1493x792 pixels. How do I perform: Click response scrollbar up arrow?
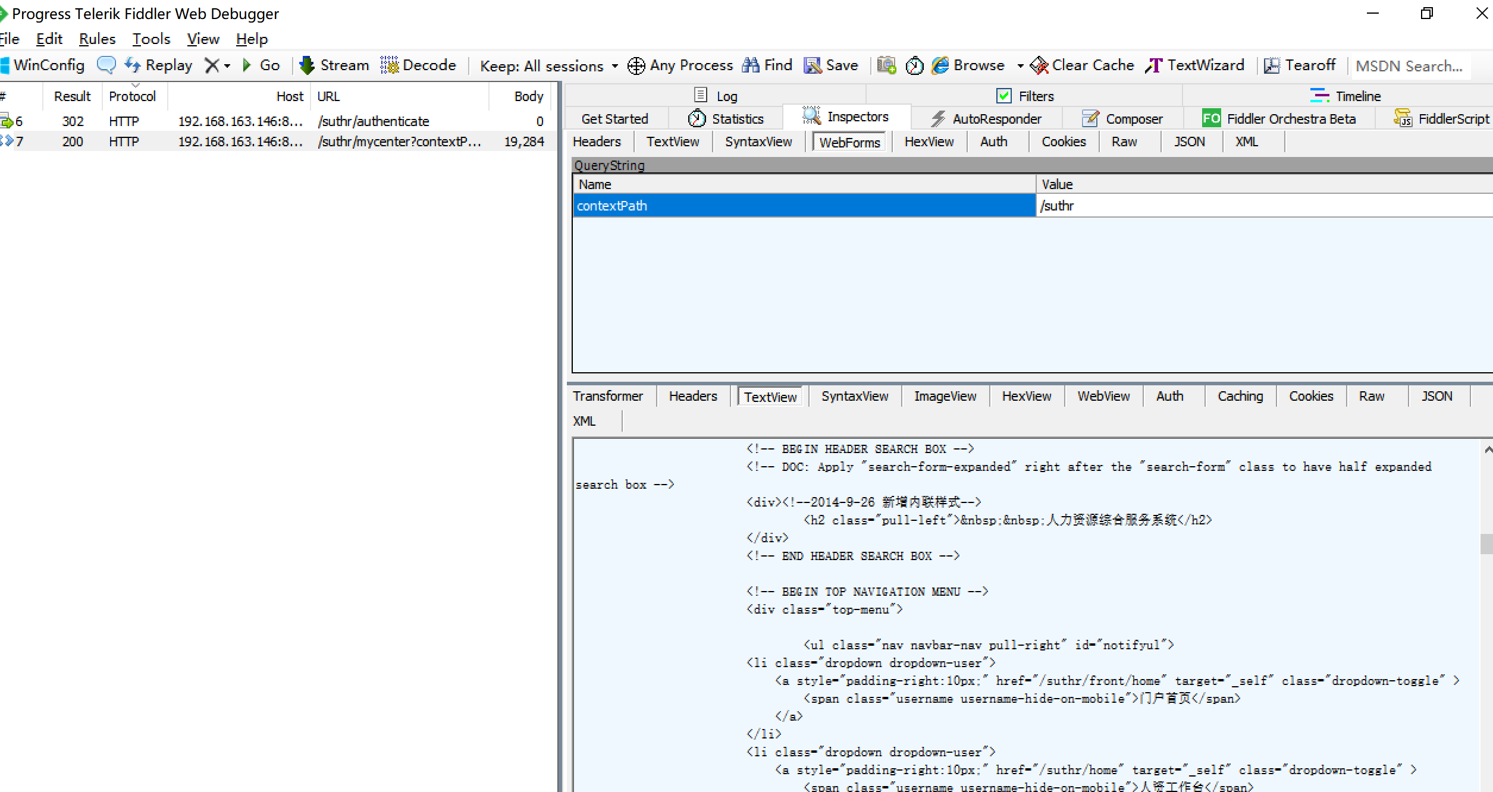tap(1486, 450)
